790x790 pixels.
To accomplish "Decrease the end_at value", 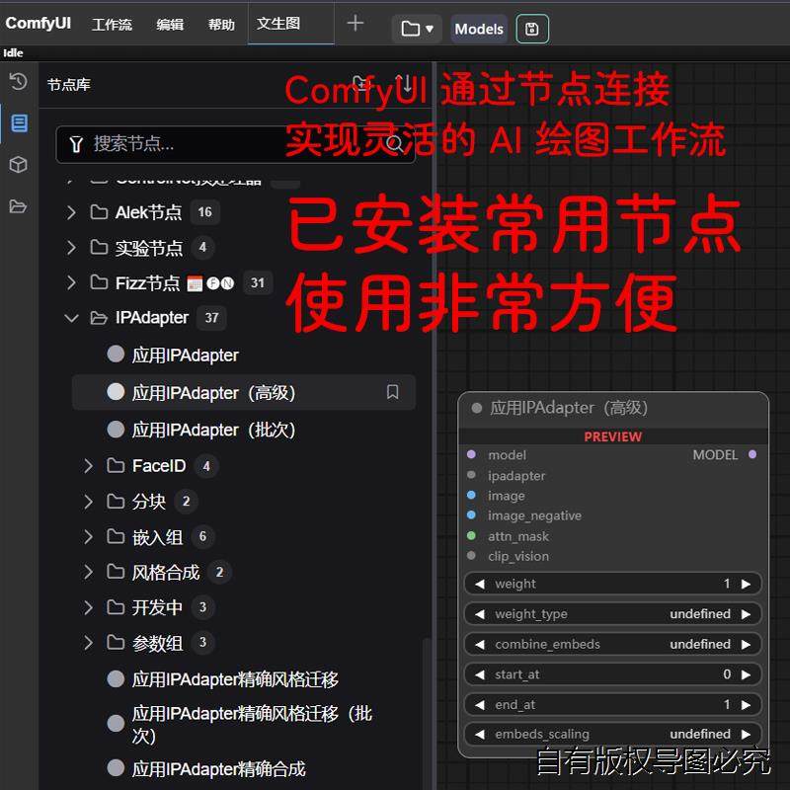I will (480, 705).
